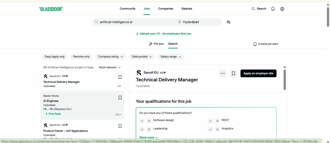Open the AI Engineer job title
Viewport: 330px width, 143px height.
(x=51, y=101)
